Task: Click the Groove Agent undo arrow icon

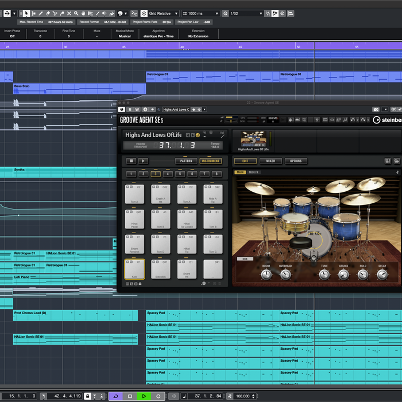Action: 353,119
